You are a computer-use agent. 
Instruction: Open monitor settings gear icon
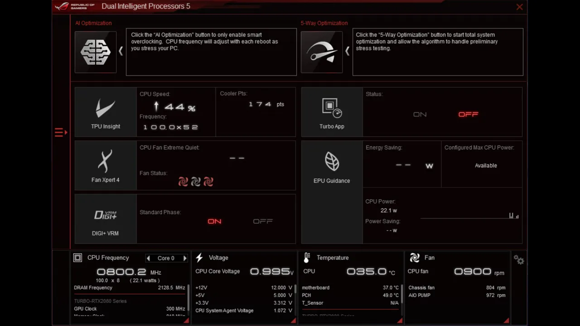[x=519, y=260]
